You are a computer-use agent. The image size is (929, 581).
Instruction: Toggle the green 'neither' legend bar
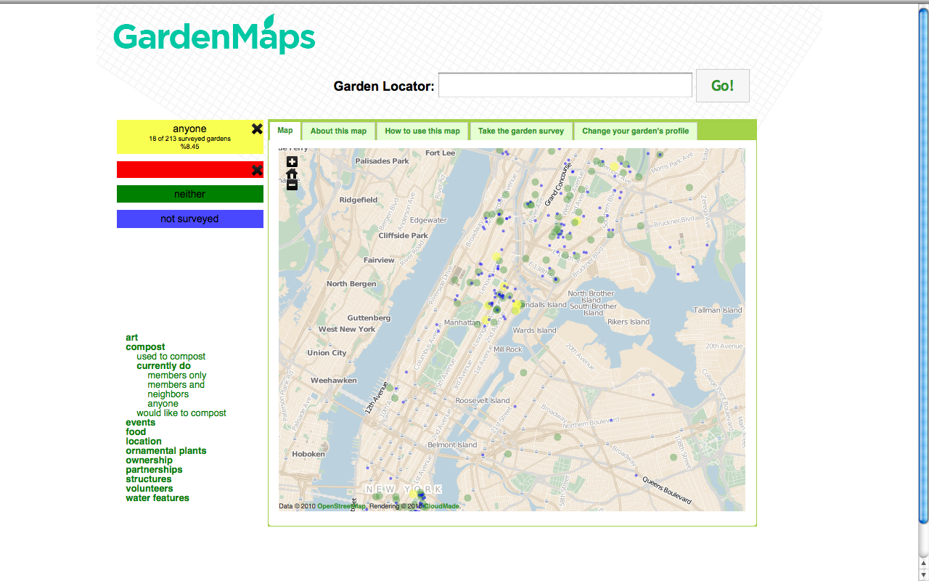pyautogui.click(x=189, y=194)
